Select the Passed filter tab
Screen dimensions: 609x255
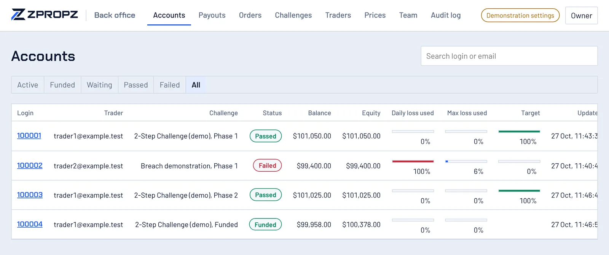(x=136, y=85)
